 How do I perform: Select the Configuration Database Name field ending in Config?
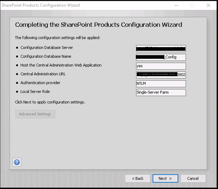[161, 57]
